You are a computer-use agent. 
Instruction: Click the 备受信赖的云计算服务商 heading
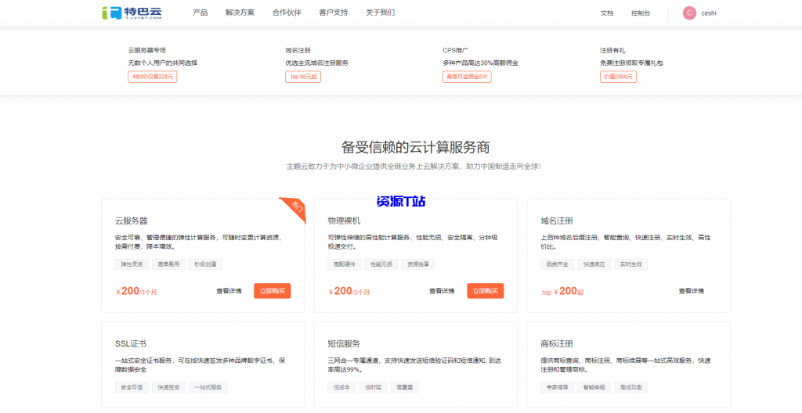(415, 147)
